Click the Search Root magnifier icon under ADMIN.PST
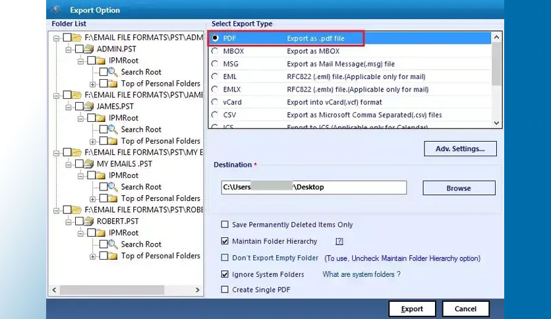The image size is (551, 319). (x=113, y=72)
